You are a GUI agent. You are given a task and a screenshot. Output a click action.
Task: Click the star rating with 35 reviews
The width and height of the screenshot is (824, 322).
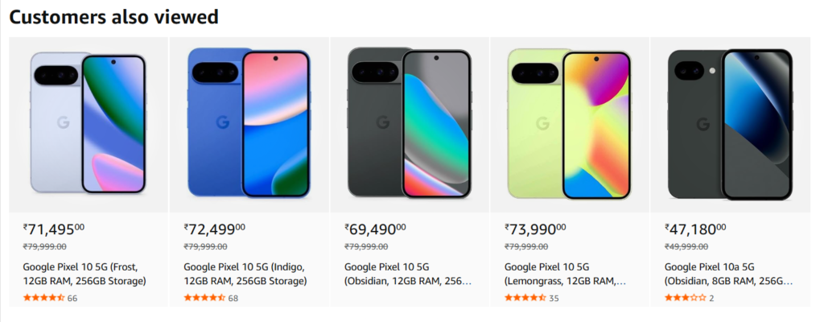click(x=525, y=298)
